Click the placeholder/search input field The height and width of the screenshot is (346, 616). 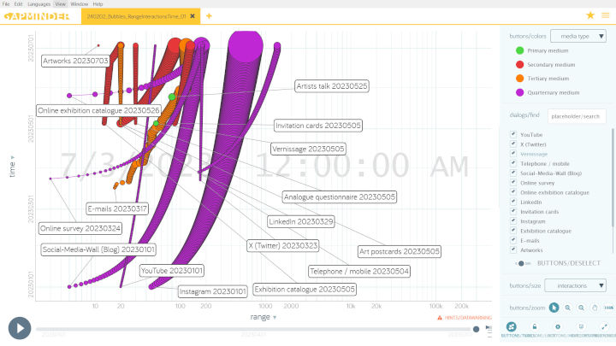click(577, 116)
